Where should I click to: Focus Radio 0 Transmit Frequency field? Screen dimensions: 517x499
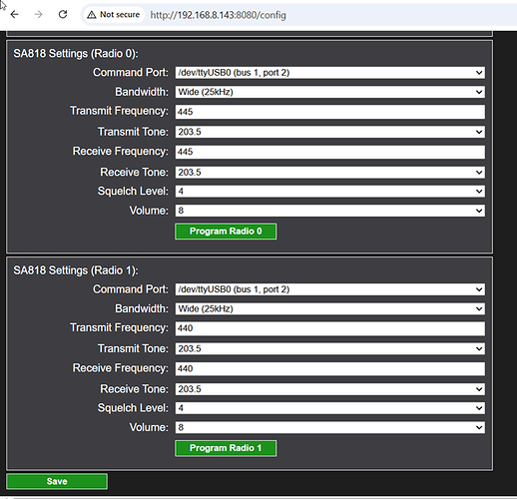tap(330, 112)
